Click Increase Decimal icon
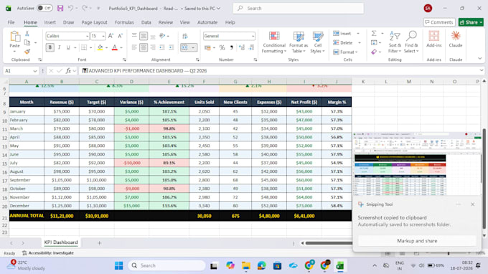488x274 pixels. tap(242, 47)
